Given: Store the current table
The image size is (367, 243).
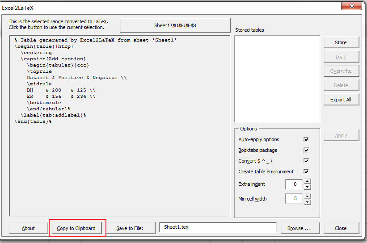Looking at the screenshot, I should tap(341, 42).
